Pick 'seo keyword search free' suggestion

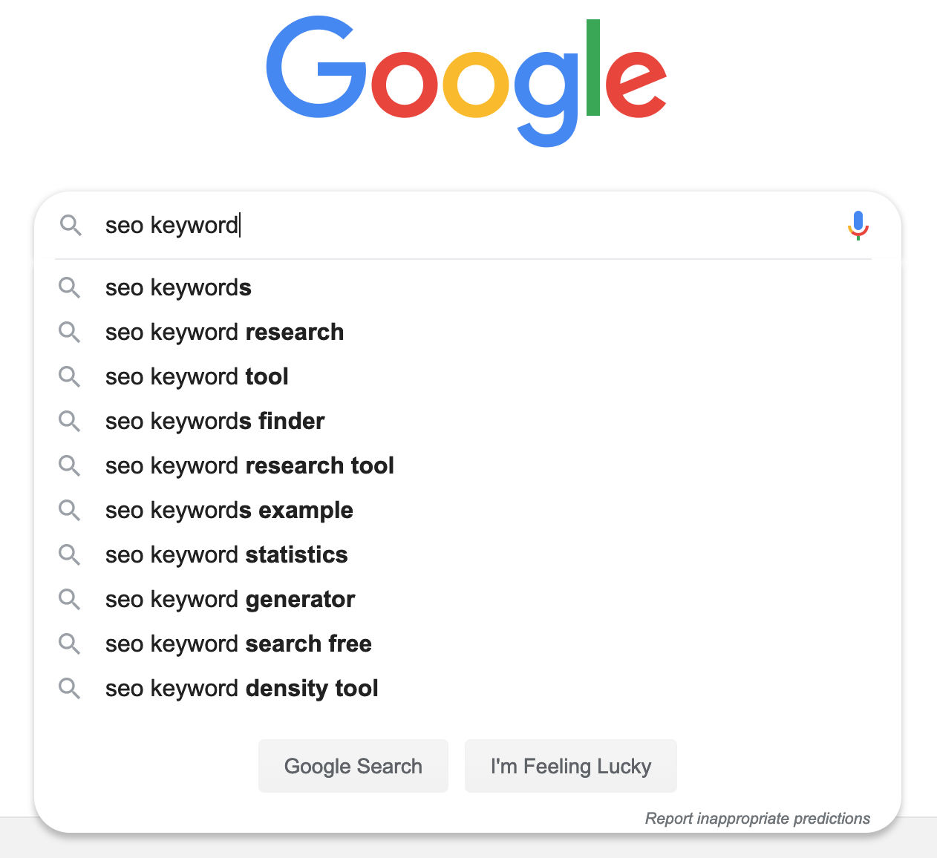238,643
